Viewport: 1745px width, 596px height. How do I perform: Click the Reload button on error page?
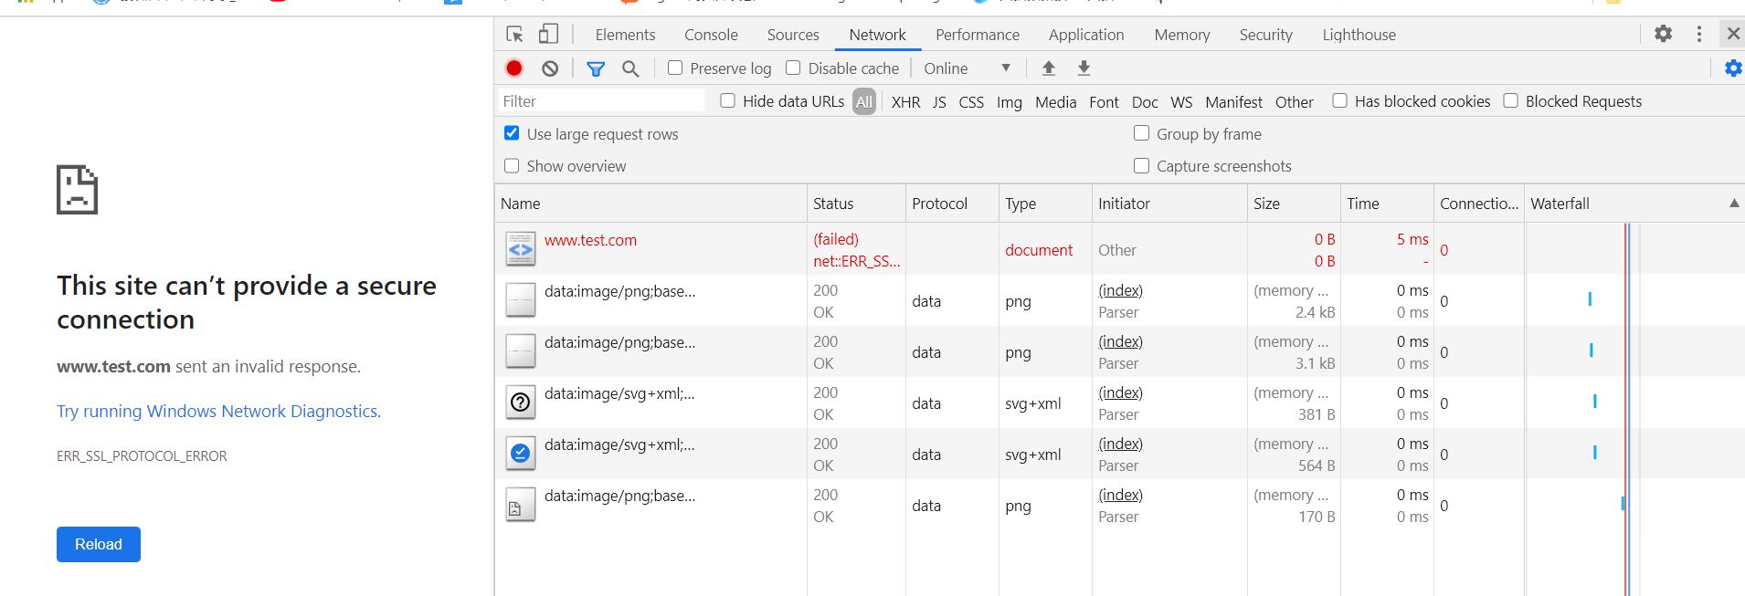pyautogui.click(x=99, y=544)
